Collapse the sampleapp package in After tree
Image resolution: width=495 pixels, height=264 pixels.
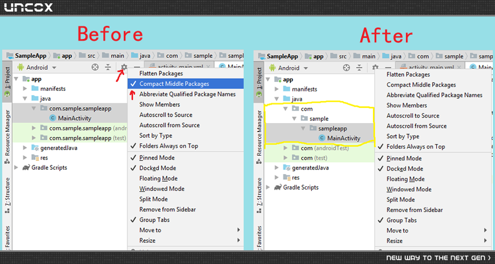[x=303, y=129]
